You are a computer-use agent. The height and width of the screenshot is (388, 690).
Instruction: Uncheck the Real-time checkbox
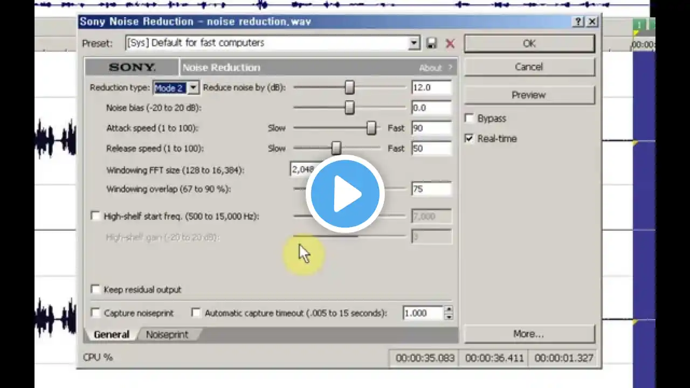469,138
